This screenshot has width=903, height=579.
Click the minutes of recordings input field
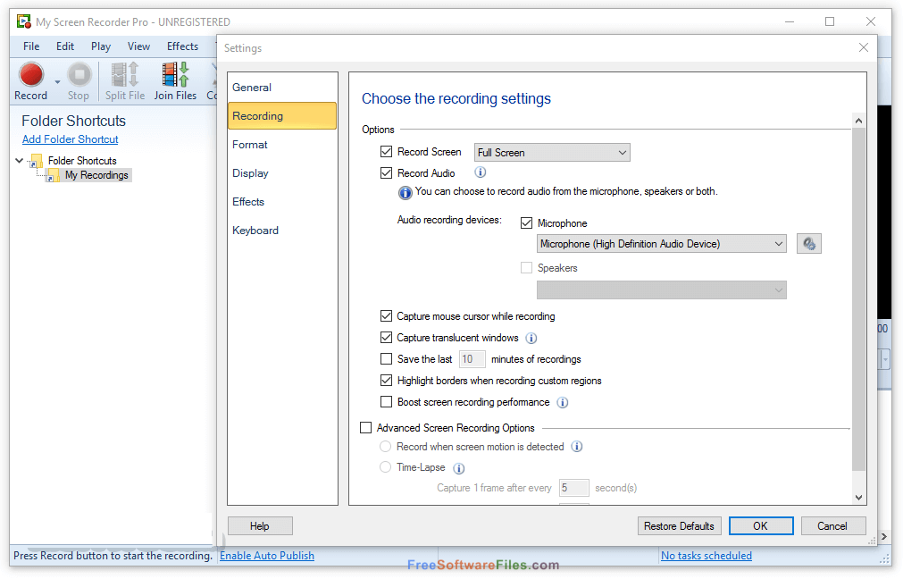(x=472, y=359)
